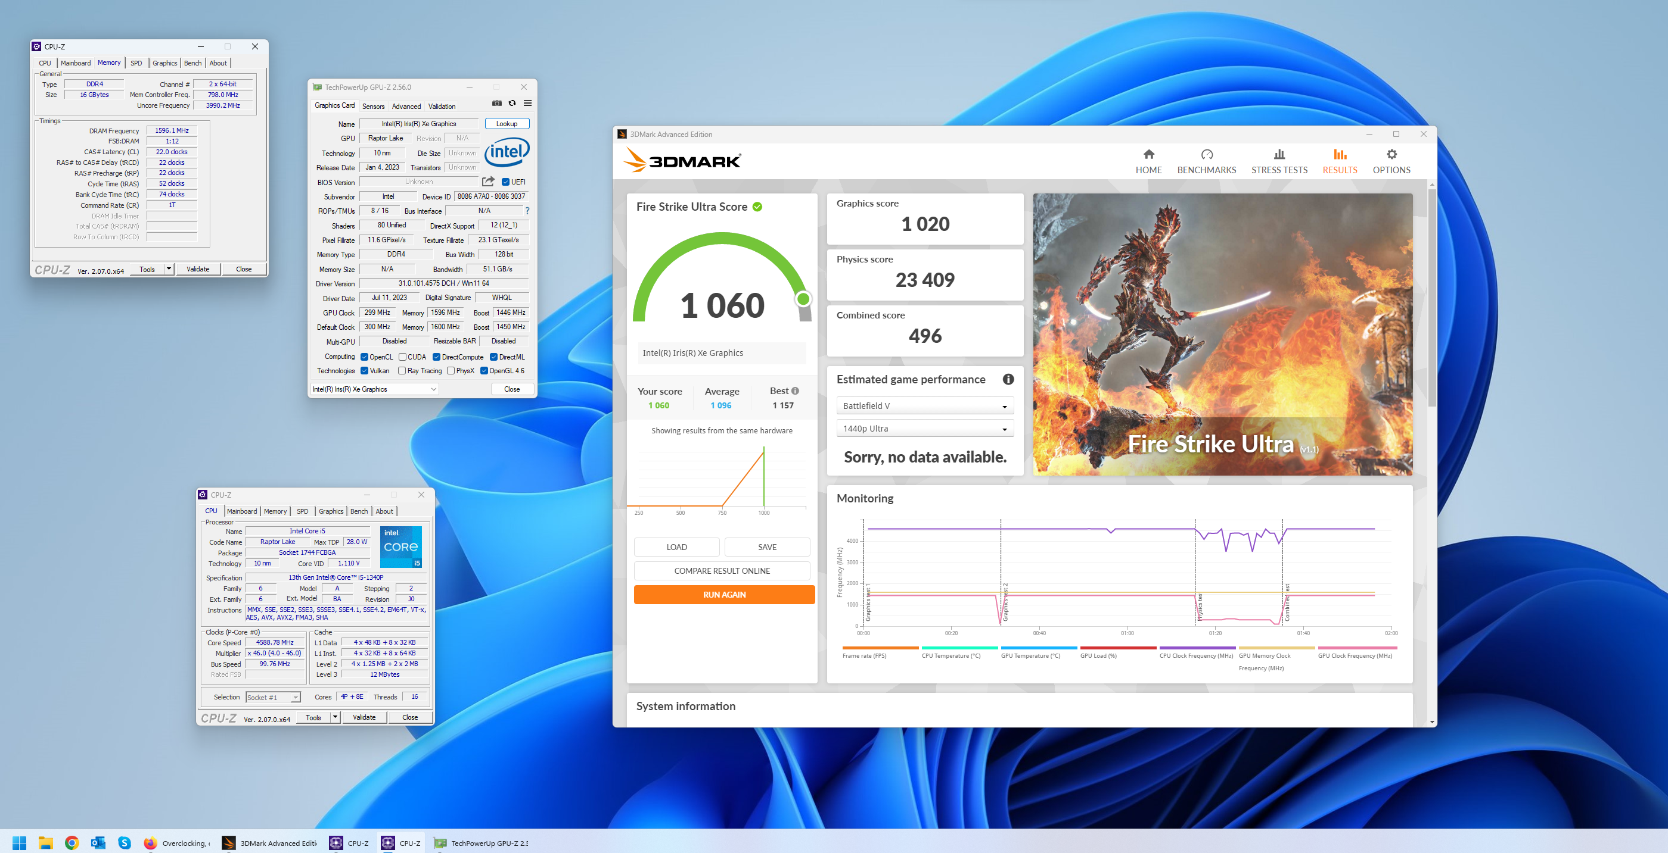The width and height of the screenshot is (1668, 853).
Task: Open Tools dropdown arrow in Memory CPU-Z window
Action: click(x=169, y=269)
